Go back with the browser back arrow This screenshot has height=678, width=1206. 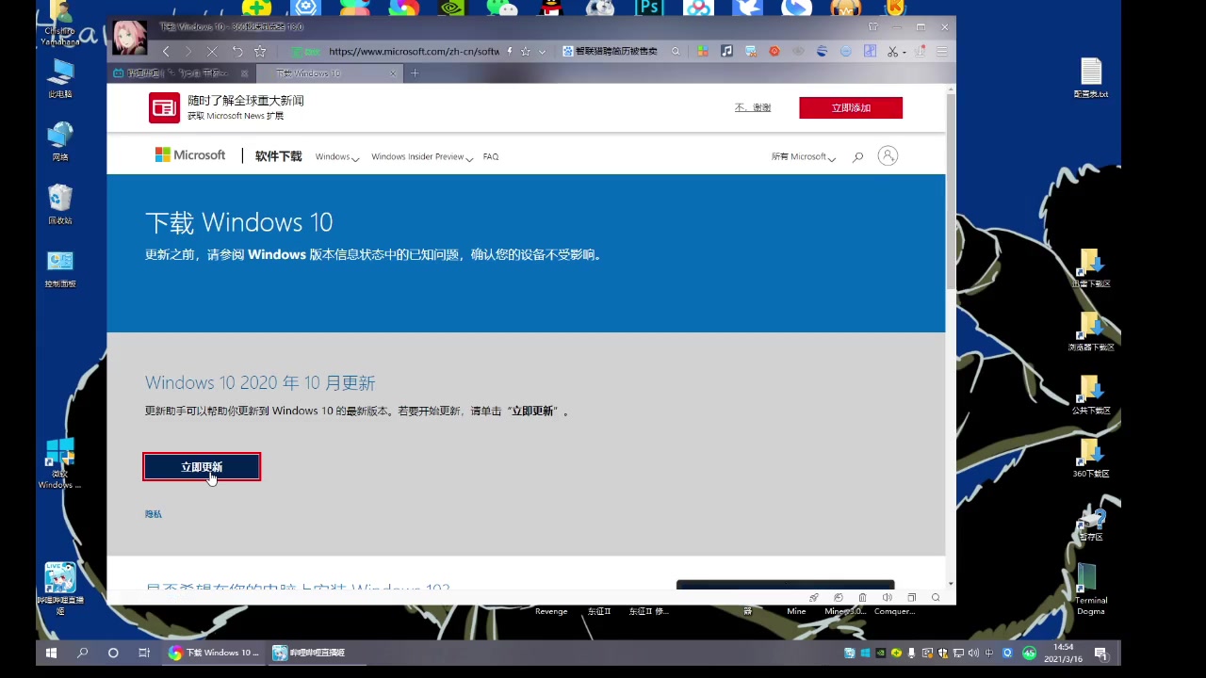tap(166, 52)
